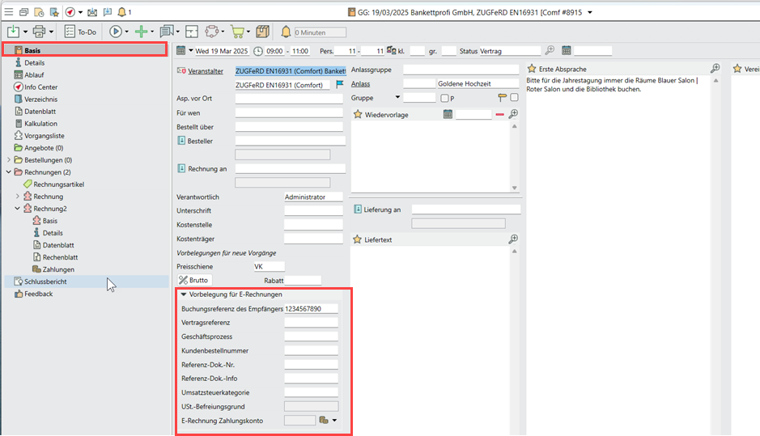Click the Anlass link label
Screen dimensions: 760x436
[x=361, y=83]
